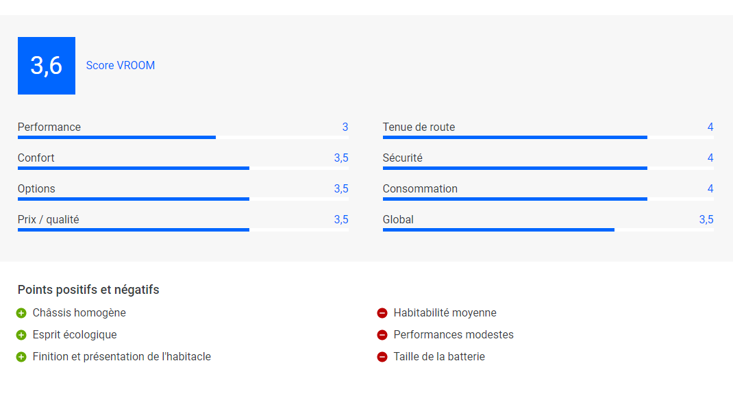The width and height of the screenshot is (733, 398).
Task: Select the Confort score value 3,5
Action: tap(340, 158)
